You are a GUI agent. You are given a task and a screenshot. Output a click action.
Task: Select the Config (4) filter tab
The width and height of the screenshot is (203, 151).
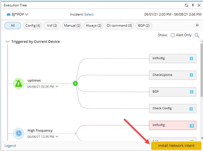pos(33,26)
